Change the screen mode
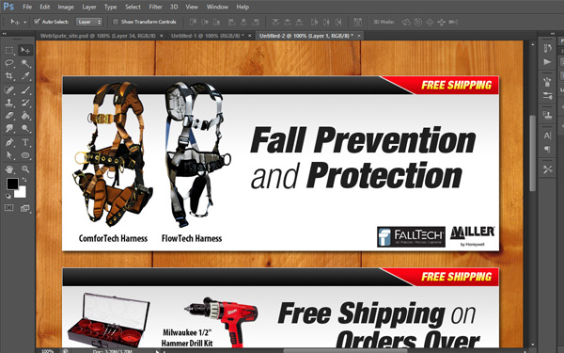The width and height of the screenshot is (564, 353). pos(25,208)
